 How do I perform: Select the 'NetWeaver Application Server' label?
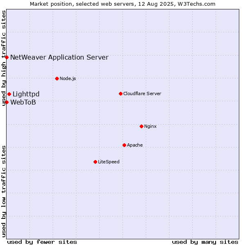(59, 57)
